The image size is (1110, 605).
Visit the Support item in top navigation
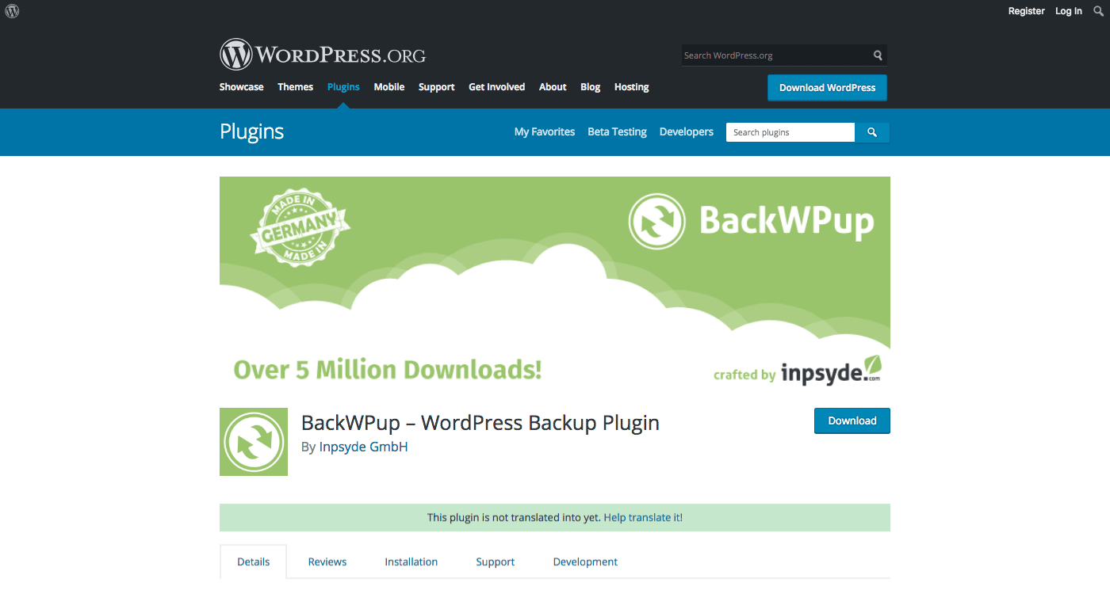pyautogui.click(x=437, y=87)
